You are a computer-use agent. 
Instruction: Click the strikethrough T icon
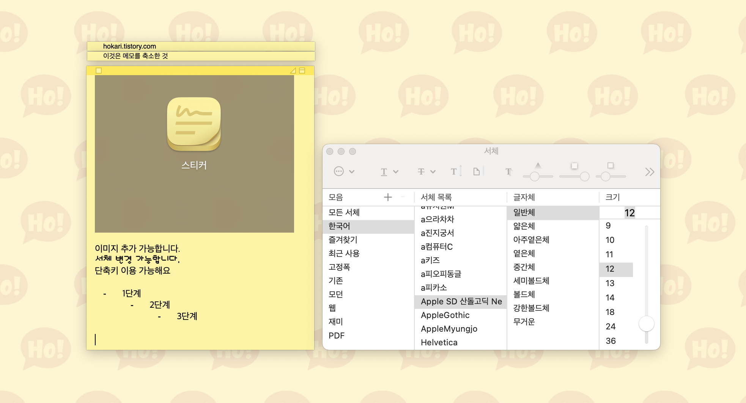421,172
